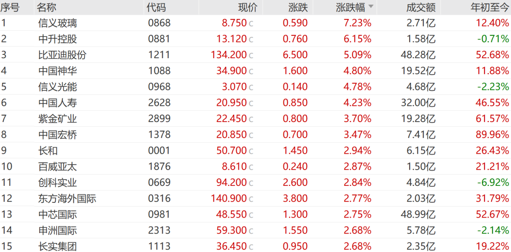The image size is (511, 252).
Task: Click stock code 0981 for 中芯国际
Action: 159,215
